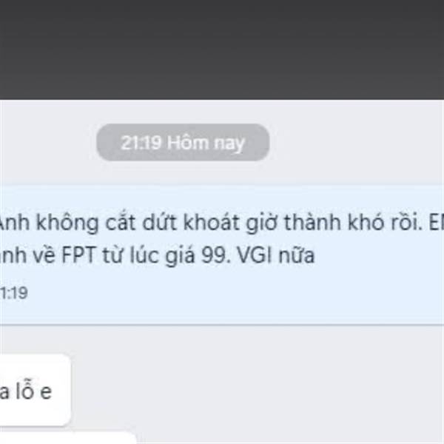
Task: Click empty space right of "a lỗ e" bubble
Action: pos(255,390)
